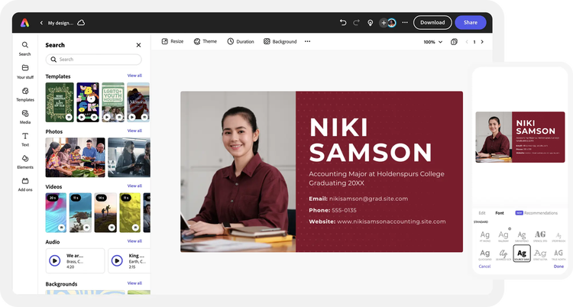Select the colorful letters template thumbnail
The height and width of the screenshot is (307, 573).
pyautogui.click(x=88, y=102)
